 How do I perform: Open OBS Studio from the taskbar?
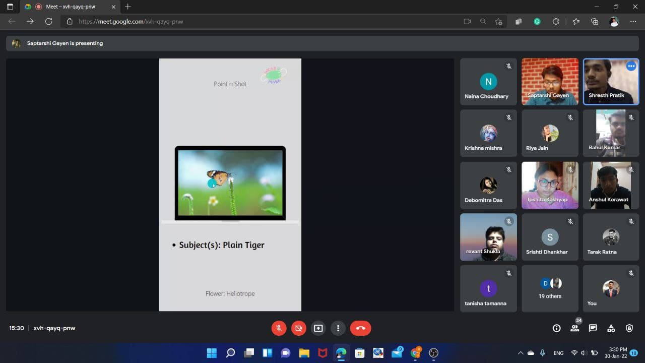coord(434,353)
